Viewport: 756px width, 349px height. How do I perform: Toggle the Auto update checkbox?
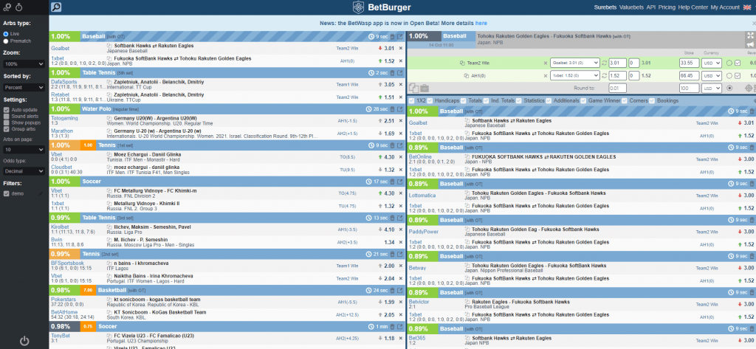(x=6, y=110)
